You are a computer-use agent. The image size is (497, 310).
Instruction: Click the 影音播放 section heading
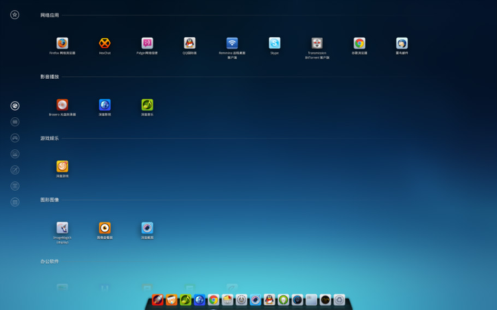coord(50,76)
